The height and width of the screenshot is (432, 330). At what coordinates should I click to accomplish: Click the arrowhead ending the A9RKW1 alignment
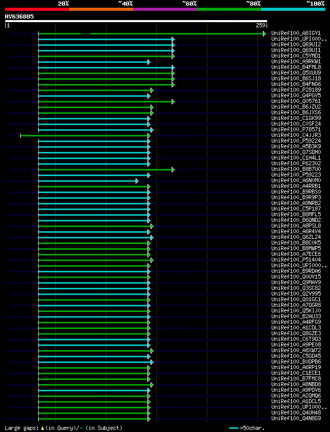pos(149,62)
